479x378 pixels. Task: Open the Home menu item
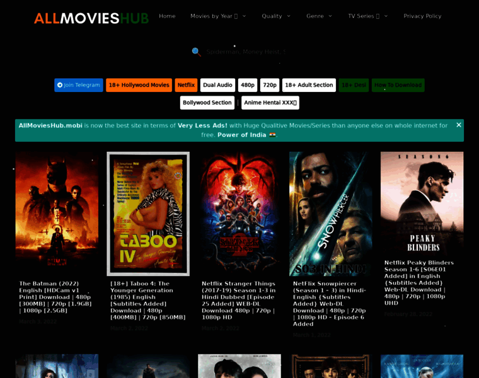pyautogui.click(x=167, y=16)
